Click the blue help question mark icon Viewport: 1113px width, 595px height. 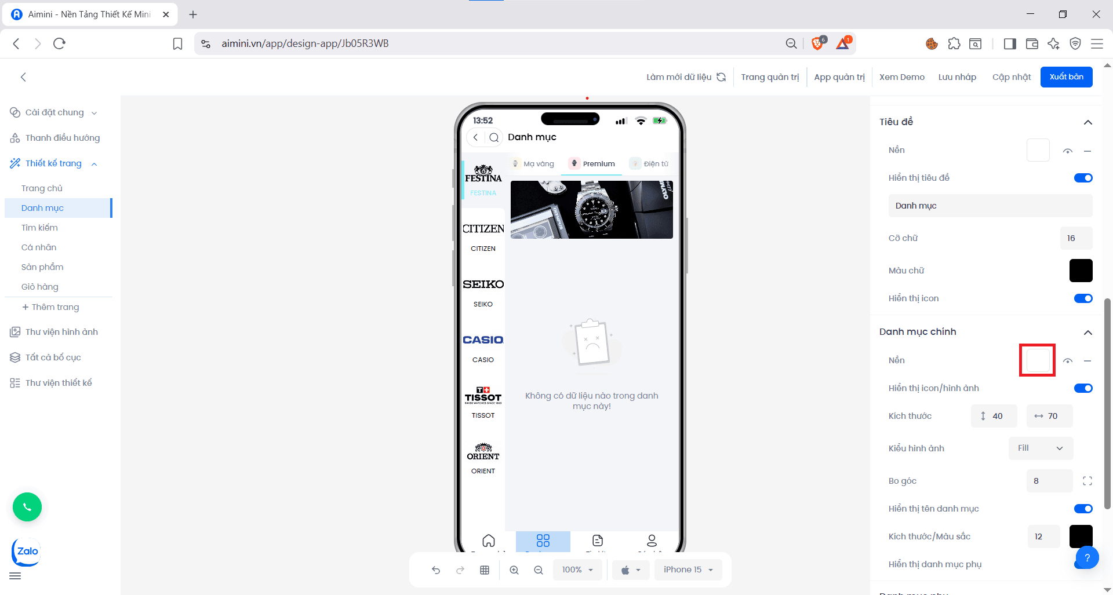click(1087, 557)
